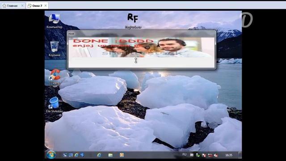Click the DONE banner image in nice window
Viewport: 286px width, 161px height.
(x=142, y=47)
